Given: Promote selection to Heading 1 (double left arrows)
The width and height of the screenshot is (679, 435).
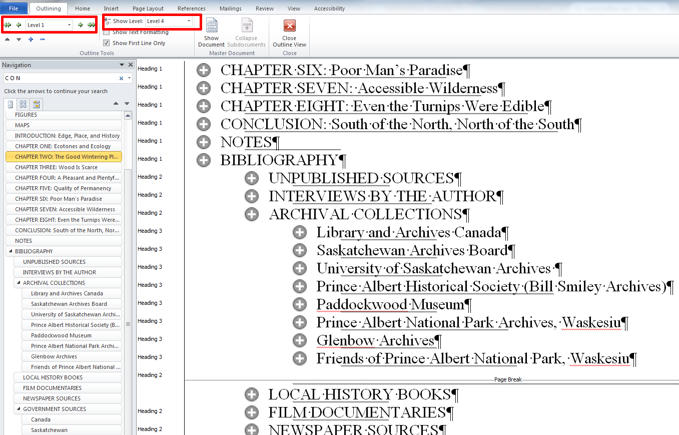Looking at the screenshot, I should click(x=8, y=25).
